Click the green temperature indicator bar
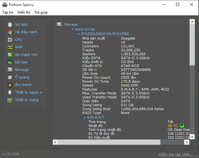Image resolution: width=199 pixels, height=158 pixels. click(x=182, y=126)
